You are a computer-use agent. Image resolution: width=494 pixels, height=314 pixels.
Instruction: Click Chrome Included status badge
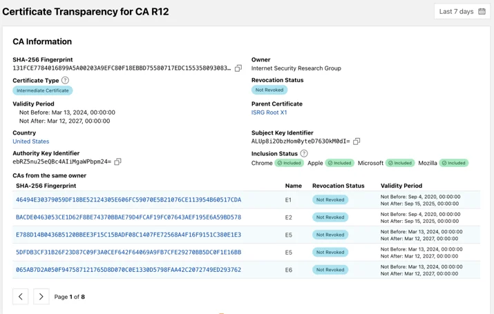pos(289,163)
